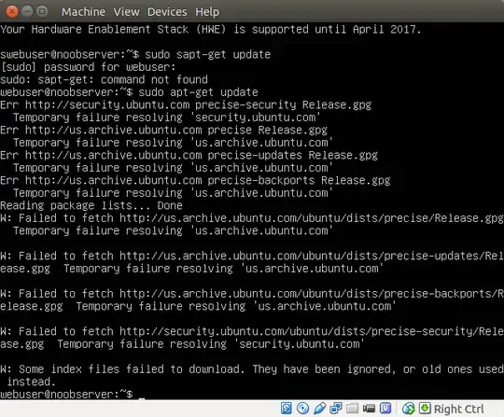The height and width of the screenshot is (417, 504).
Task: Click 'W: Failed to fetch' precise-backports/R line
Action: coord(252,294)
